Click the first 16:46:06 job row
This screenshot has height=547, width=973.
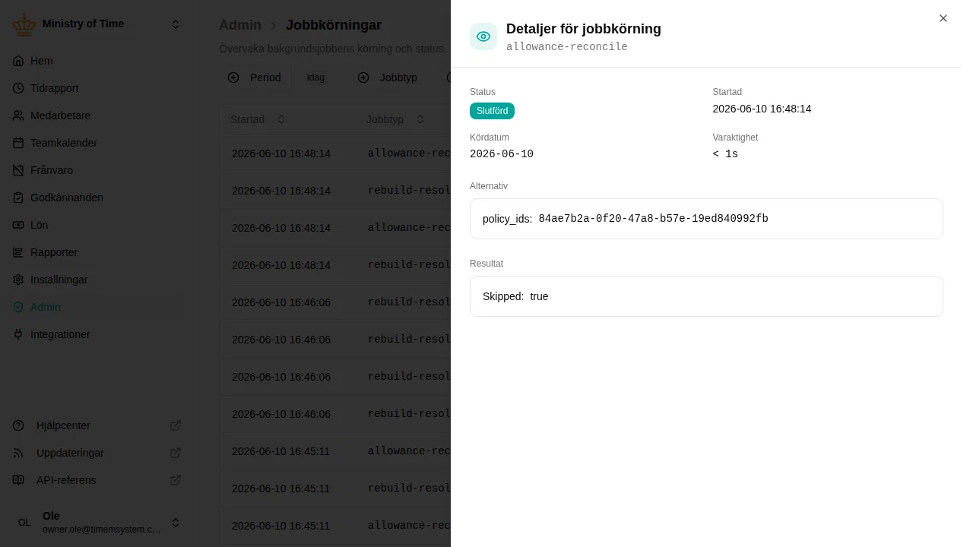pyautogui.click(x=335, y=302)
